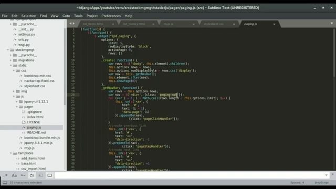
Task: Toggle highlight matches option
Action: tap(49, 175)
